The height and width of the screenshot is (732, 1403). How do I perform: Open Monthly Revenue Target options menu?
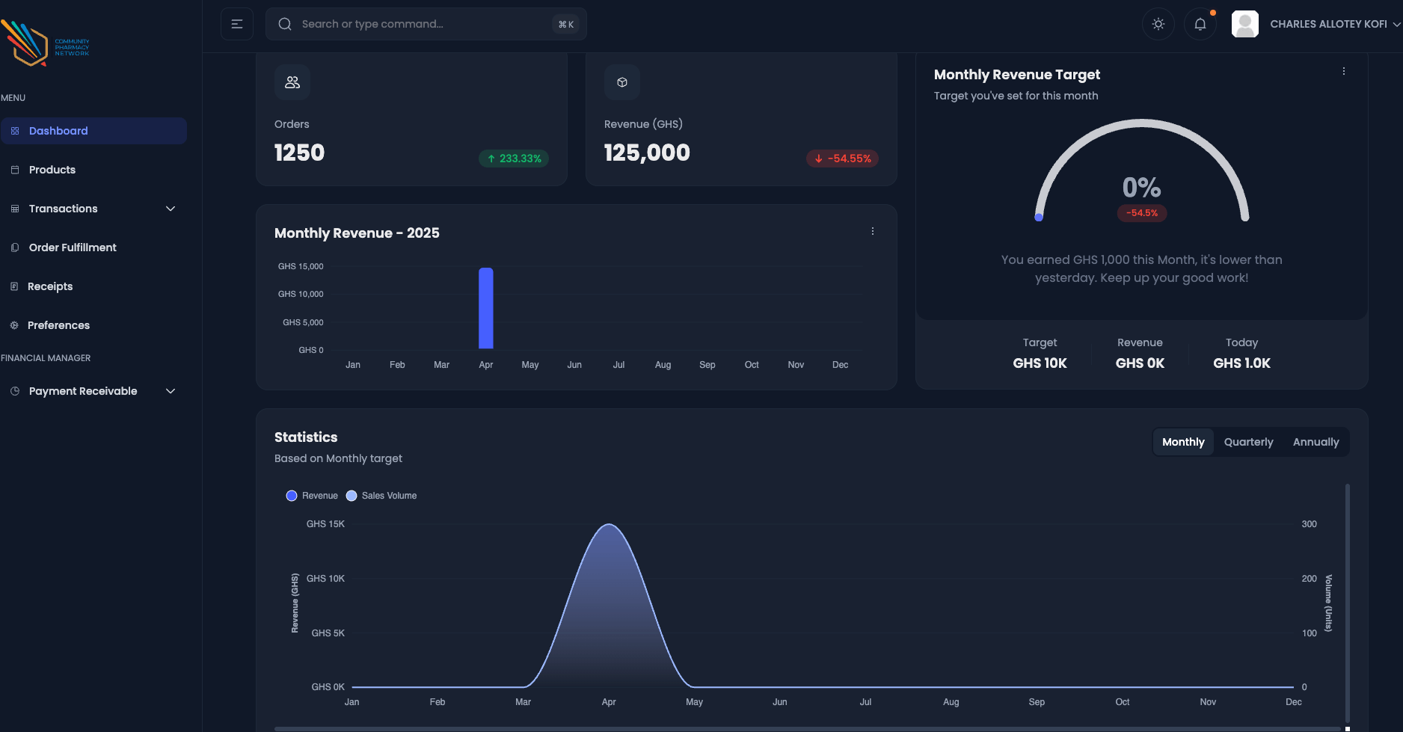1344,72
